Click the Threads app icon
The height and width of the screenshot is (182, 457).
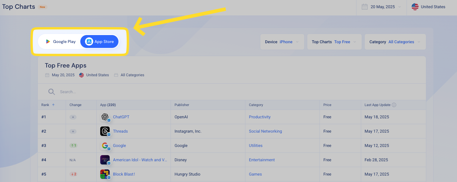pos(105,131)
